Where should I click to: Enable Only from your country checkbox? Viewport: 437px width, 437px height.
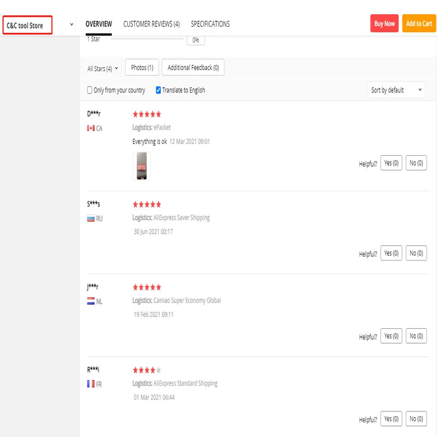pos(90,90)
